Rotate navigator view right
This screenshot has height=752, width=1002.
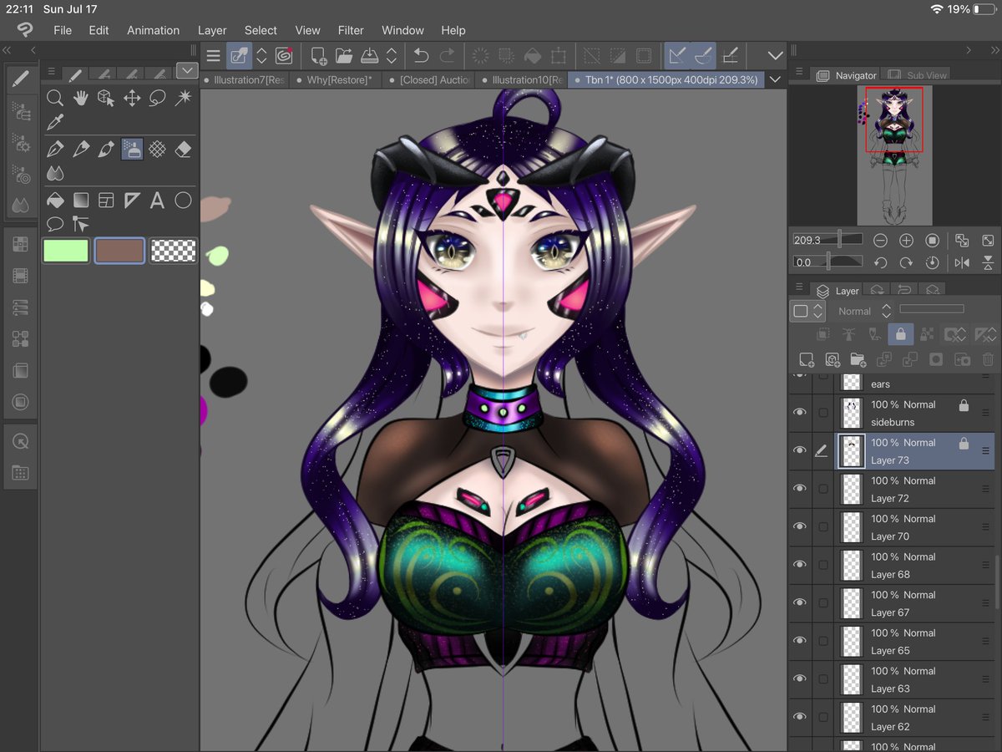(x=906, y=262)
